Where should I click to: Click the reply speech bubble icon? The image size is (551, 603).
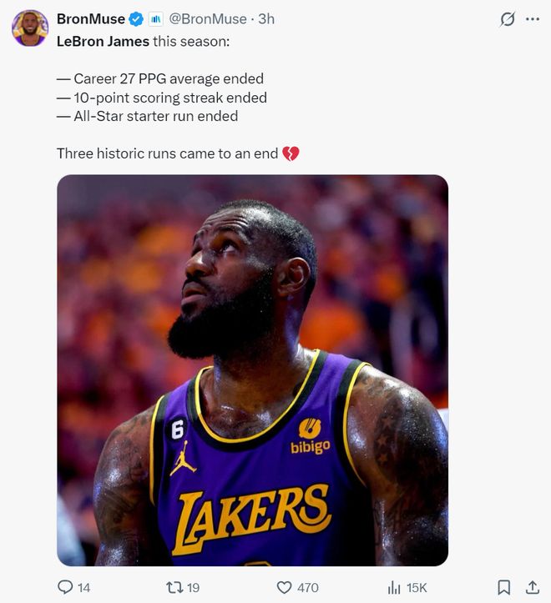coord(65,587)
